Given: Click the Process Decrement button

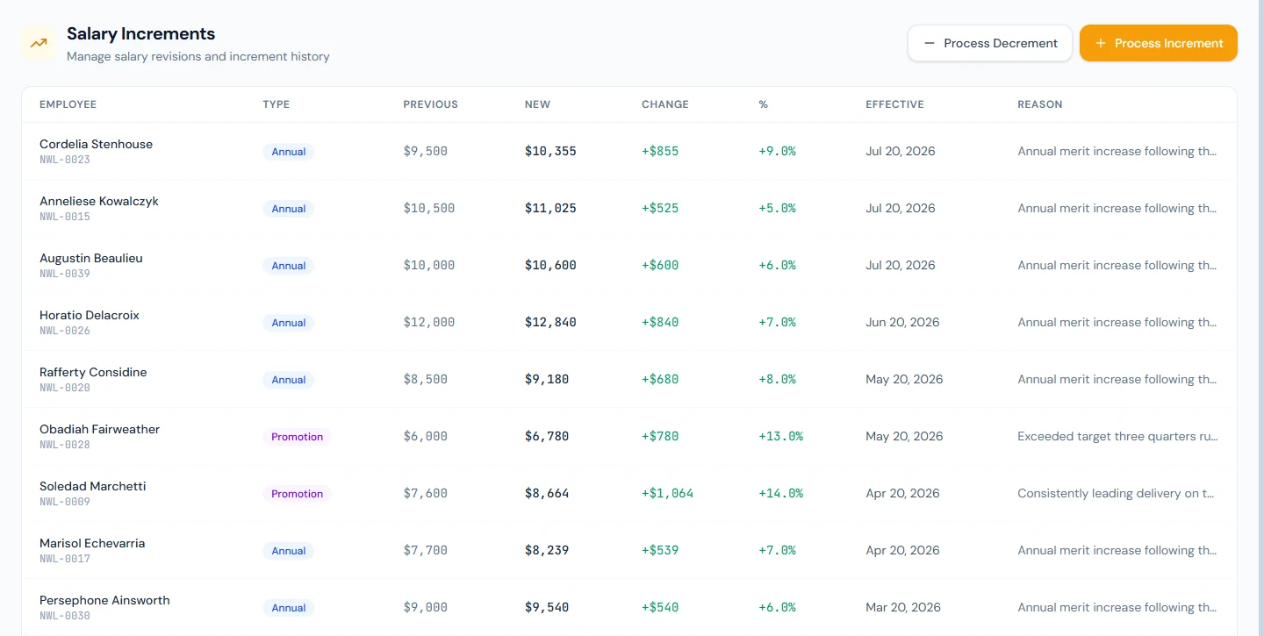Looking at the screenshot, I should pyautogui.click(x=990, y=43).
